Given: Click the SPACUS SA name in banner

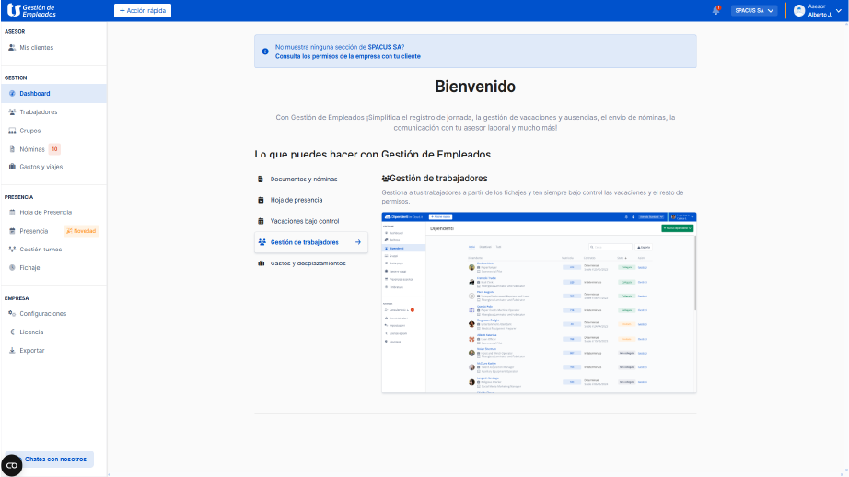Looking at the screenshot, I should pos(384,47).
